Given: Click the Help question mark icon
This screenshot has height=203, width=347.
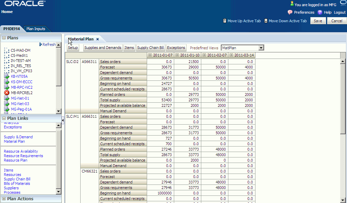Looking at the screenshot, I should point(320,12).
